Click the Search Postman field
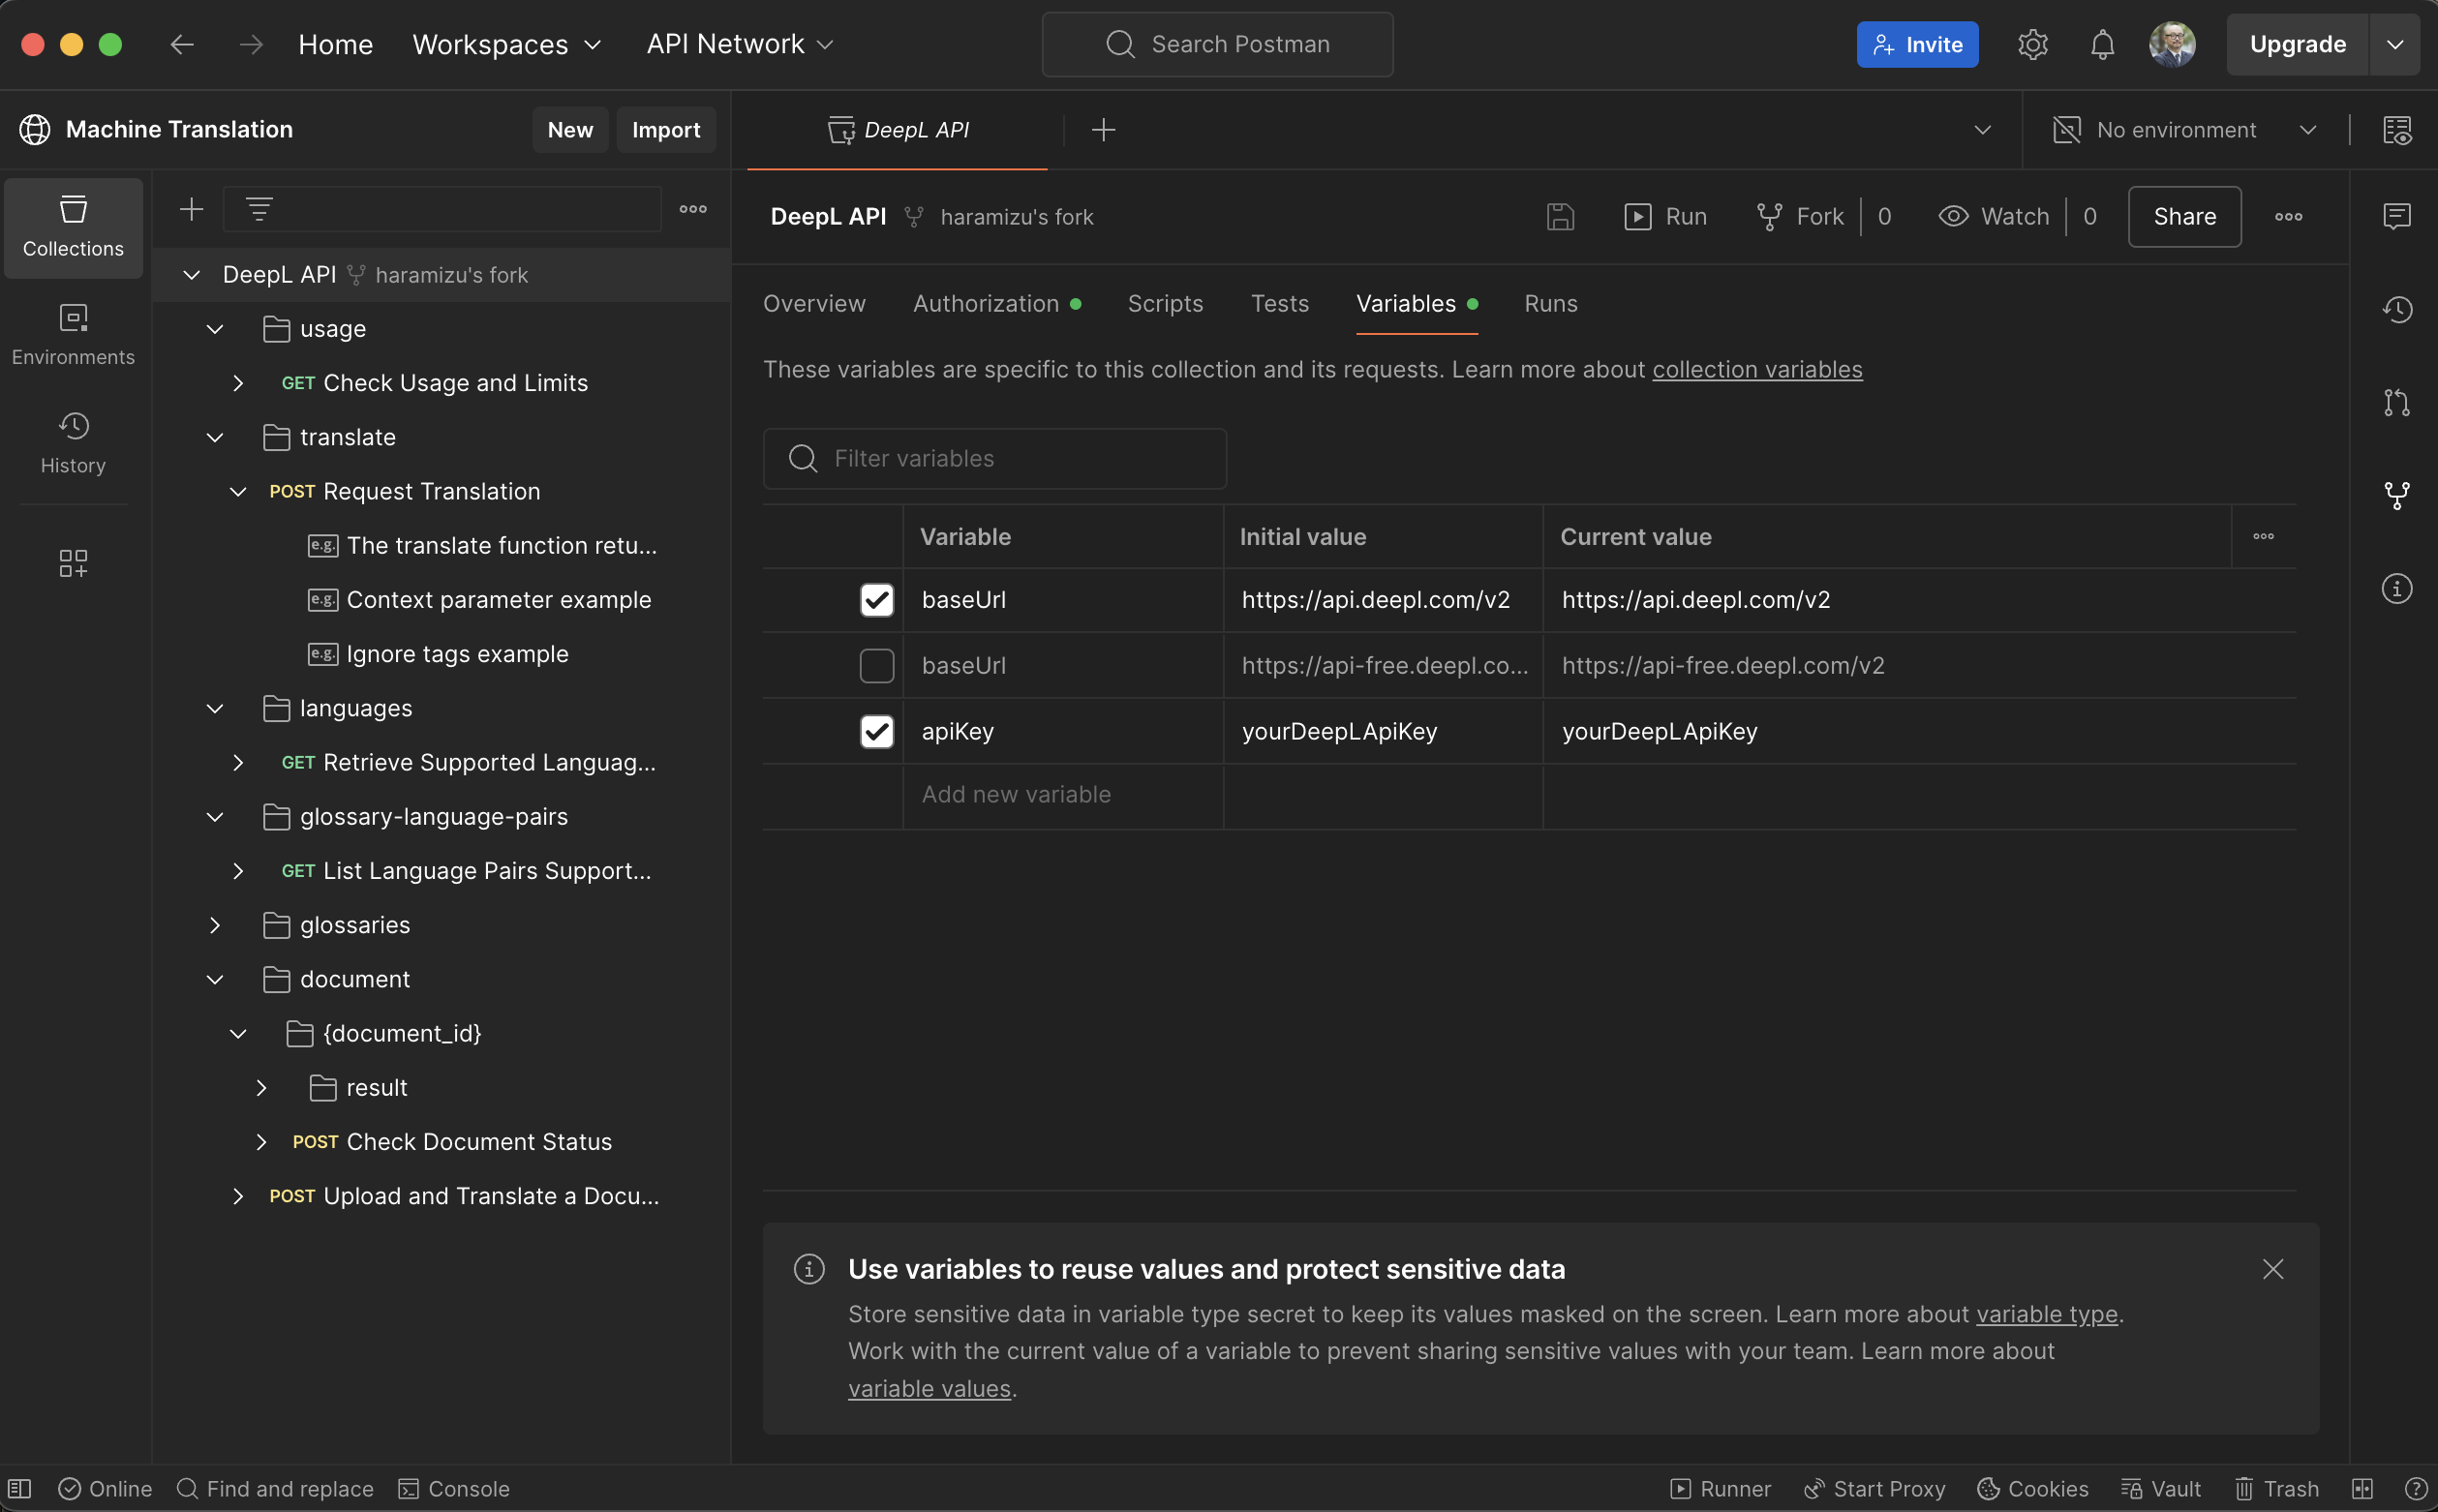2438x1512 pixels. click(x=1217, y=44)
